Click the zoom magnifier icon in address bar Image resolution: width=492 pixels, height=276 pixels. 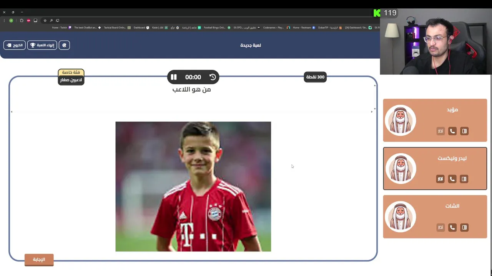(51, 21)
